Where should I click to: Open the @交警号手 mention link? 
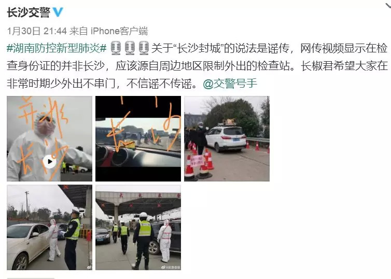point(230,83)
